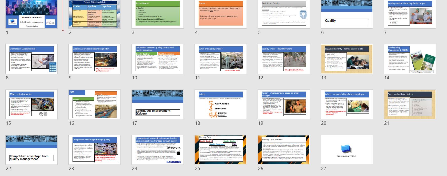
Task: Select slide 7 on detecting faulty output
Action: 410,14
